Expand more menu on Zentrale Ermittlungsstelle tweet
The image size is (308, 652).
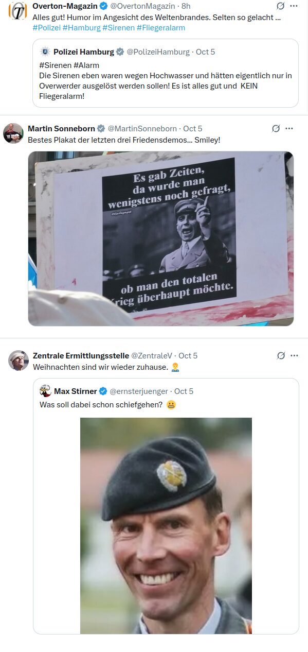pos(294,355)
